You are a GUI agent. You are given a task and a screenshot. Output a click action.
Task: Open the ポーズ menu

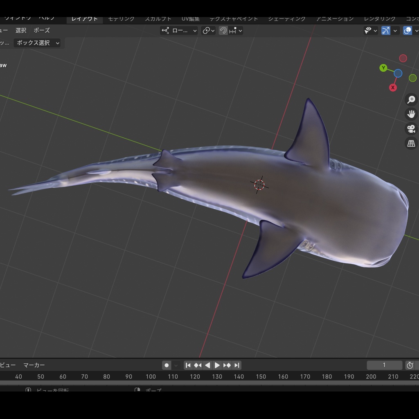[43, 30]
